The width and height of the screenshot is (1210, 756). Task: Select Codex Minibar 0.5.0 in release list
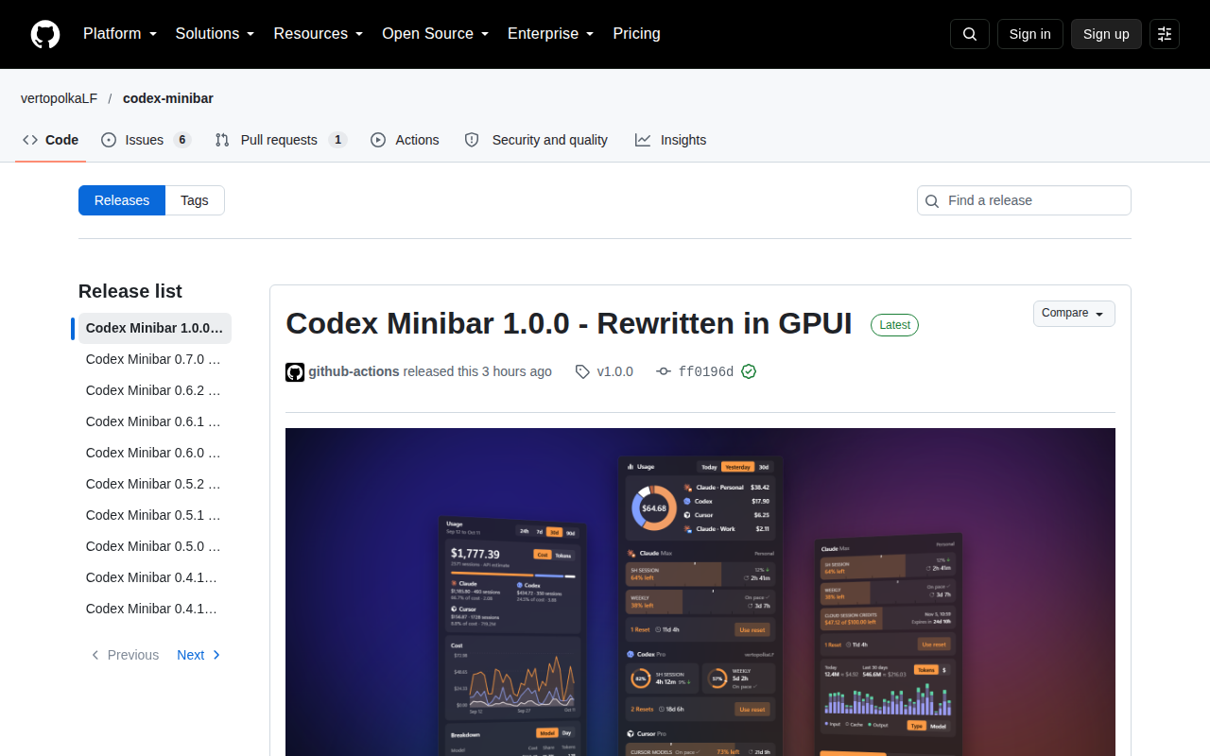(x=155, y=546)
